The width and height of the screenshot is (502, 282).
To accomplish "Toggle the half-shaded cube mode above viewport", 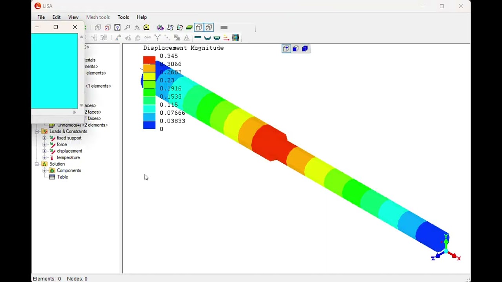I will [x=295, y=49].
